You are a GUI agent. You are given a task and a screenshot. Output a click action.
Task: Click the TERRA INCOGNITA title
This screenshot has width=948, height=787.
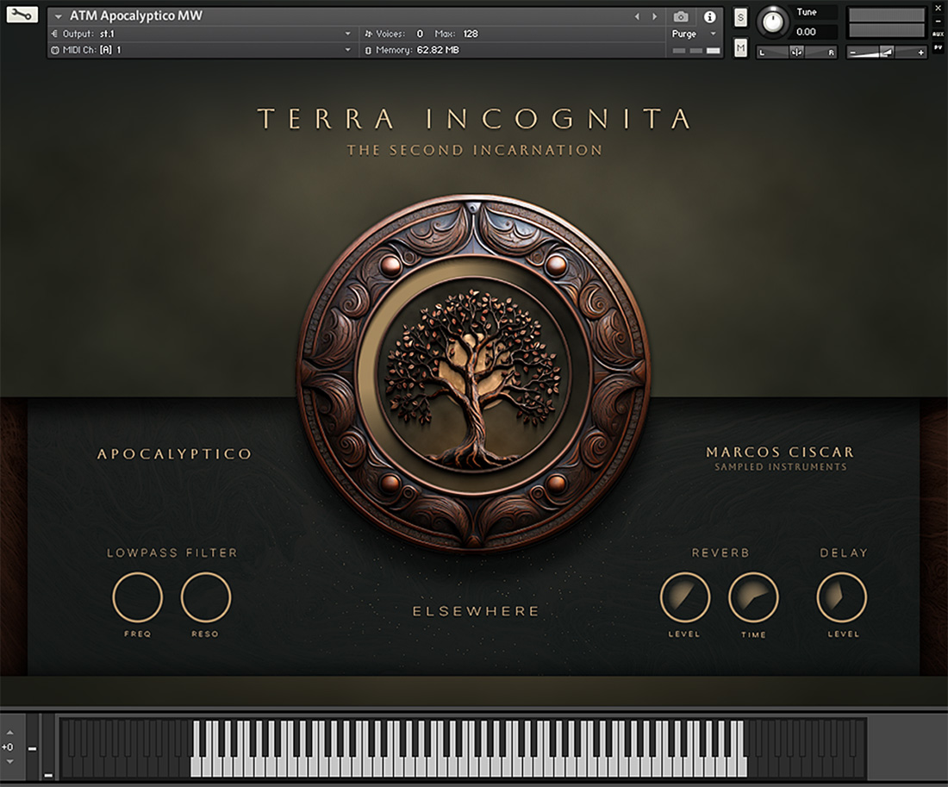(475, 119)
